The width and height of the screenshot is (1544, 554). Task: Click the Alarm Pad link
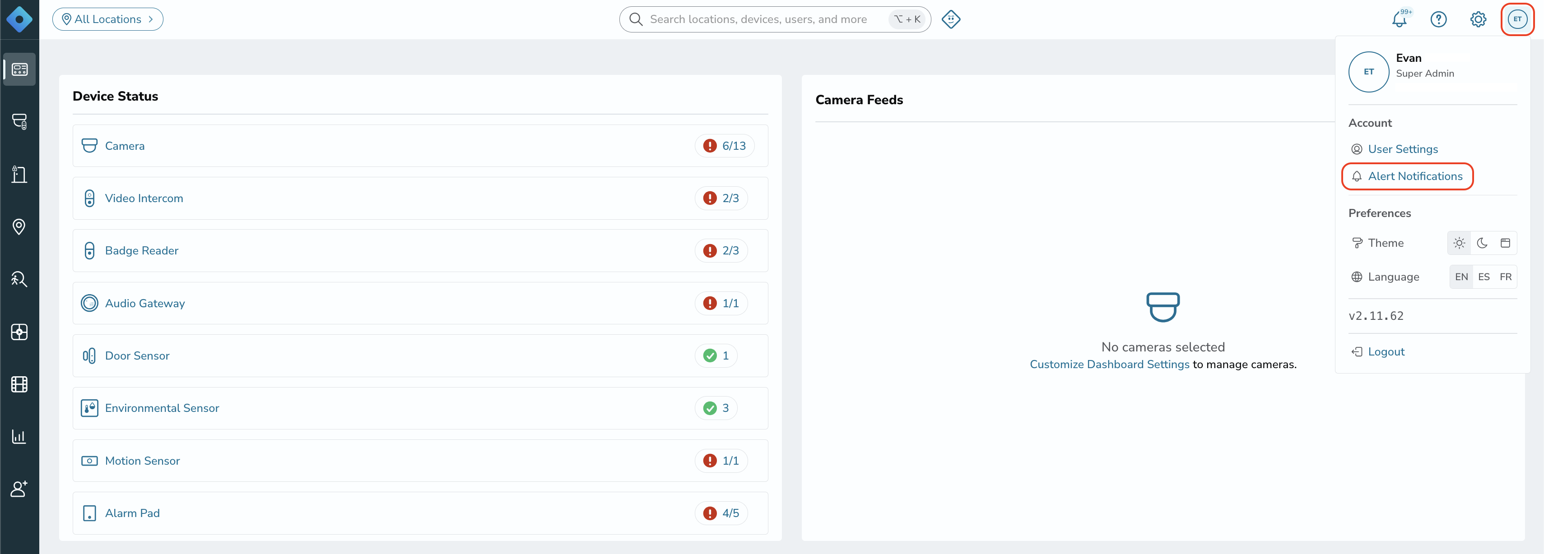[132, 513]
